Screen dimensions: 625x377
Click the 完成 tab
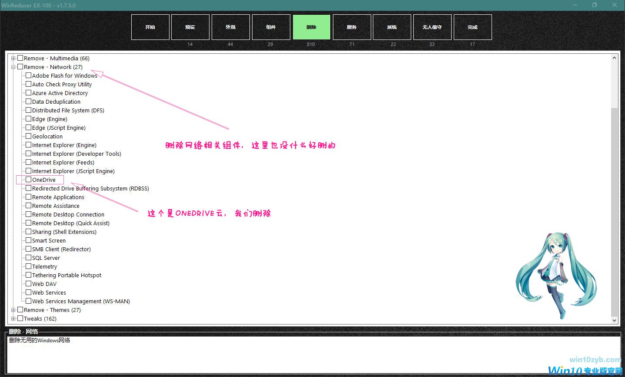(x=472, y=27)
